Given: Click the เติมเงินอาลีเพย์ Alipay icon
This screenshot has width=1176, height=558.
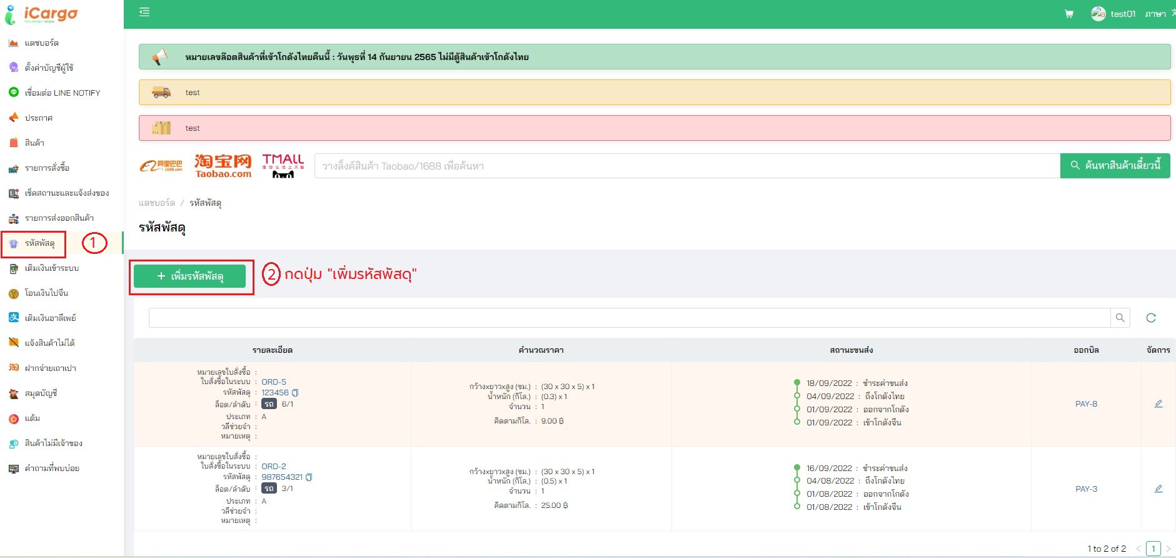Looking at the screenshot, I should pyautogui.click(x=14, y=318).
